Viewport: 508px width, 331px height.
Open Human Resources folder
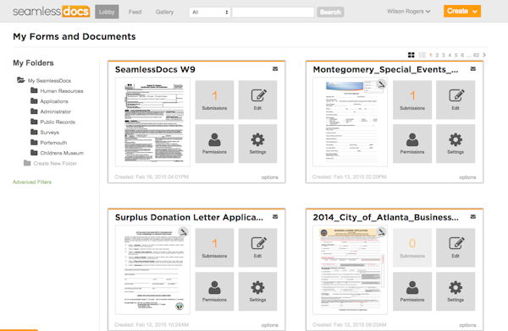[x=57, y=91]
